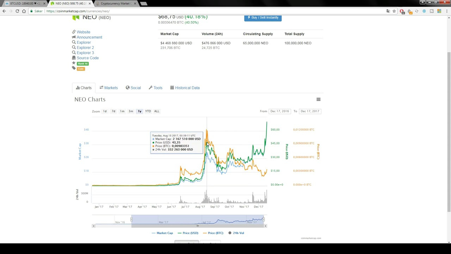
Task: Click the Total Supply value 100,000,000 NEO
Action: (298, 43)
